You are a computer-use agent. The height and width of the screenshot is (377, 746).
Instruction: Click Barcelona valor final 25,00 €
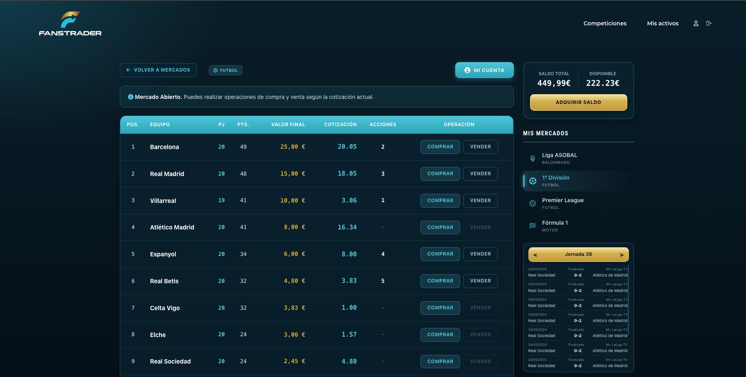293,147
